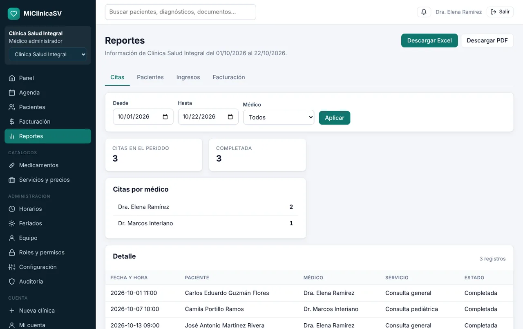Screen dimensions: 523x329
Task: Expand the Médico dropdown showing Todos
Action: [x=279, y=117]
